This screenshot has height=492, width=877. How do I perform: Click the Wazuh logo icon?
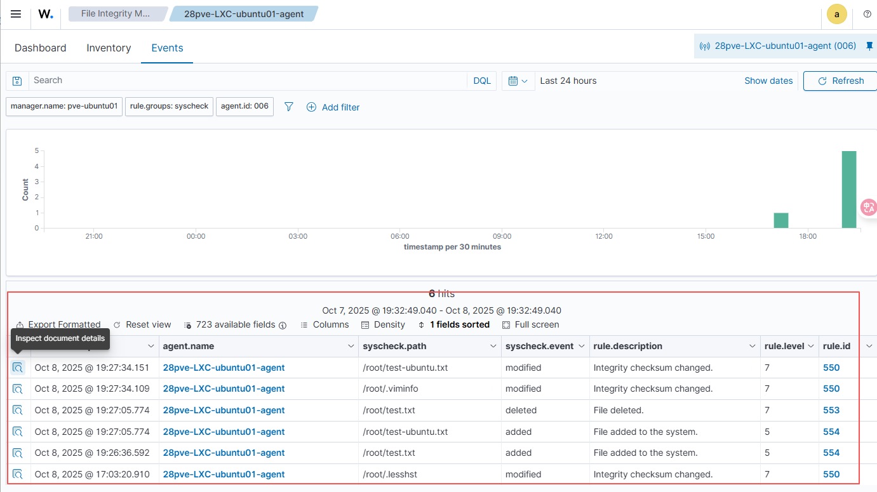pos(46,14)
